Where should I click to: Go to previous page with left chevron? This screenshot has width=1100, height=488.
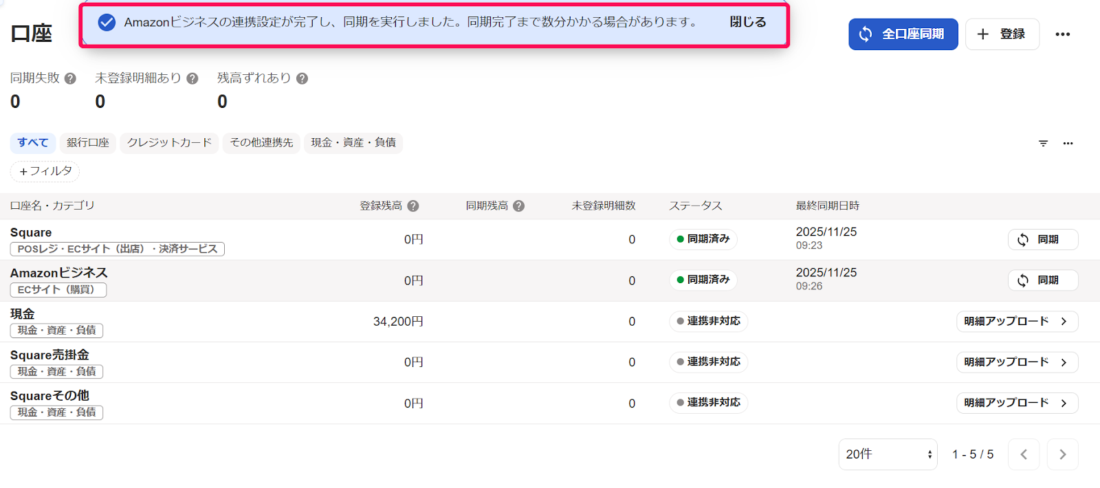(x=1024, y=454)
